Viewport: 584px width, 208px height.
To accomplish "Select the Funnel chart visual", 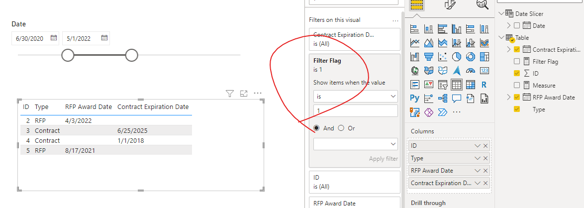I will [429, 57].
